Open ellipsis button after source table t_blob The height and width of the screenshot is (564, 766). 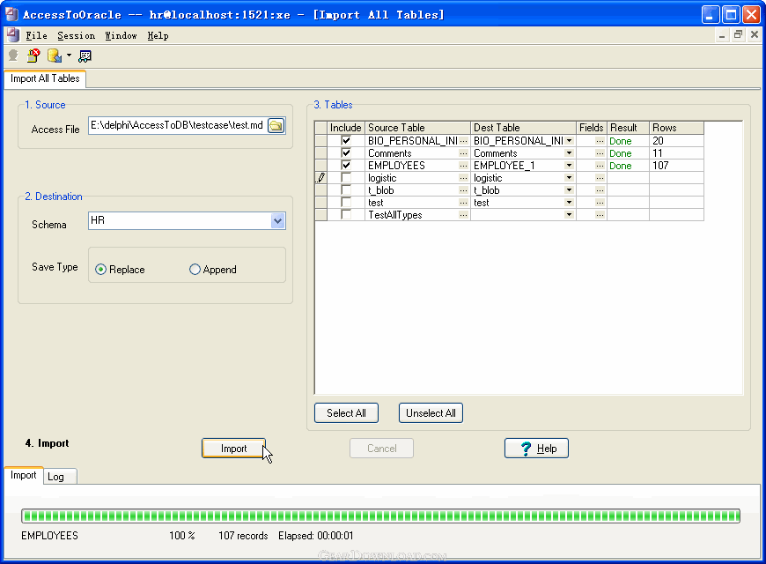[464, 190]
